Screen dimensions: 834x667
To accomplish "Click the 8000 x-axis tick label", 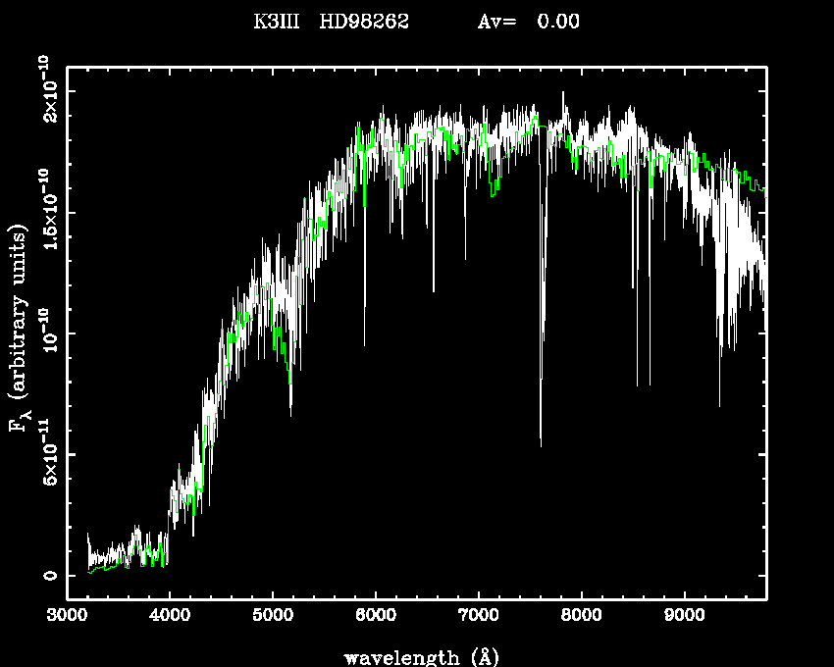I will [x=581, y=617].
